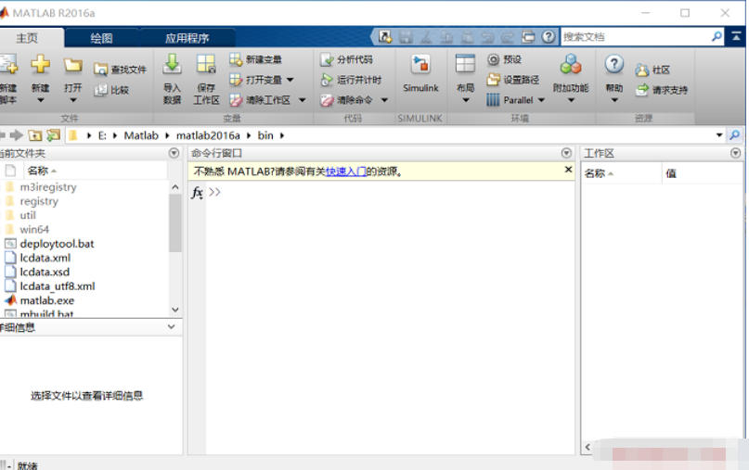Collapse the Details (详细信息) panel chevron
This screenshot has width=749, height=470.
pos(171,327)
